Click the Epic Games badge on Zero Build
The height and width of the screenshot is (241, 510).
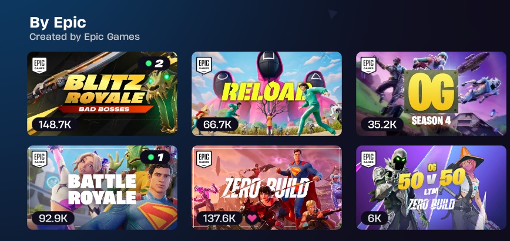(204, 159)
